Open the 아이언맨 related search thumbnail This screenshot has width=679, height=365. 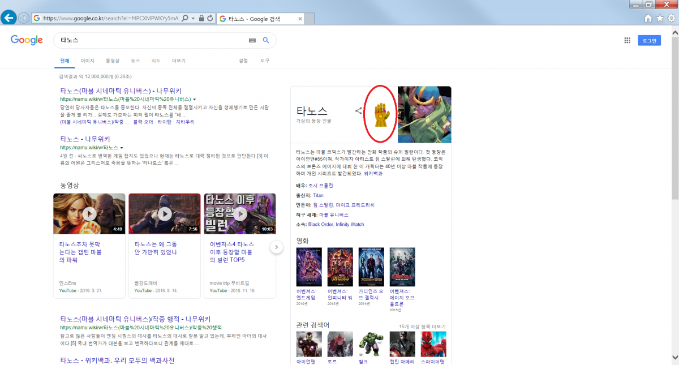[309, 344]
